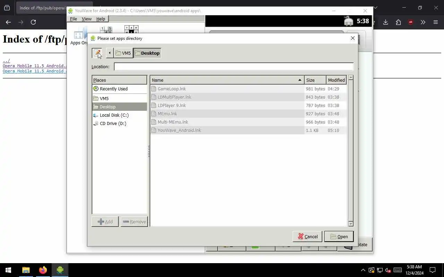The width and height of the screenshot is (444, 277).
Task: Click the Recently Used clock icon
Action: (x=96, y=89)
